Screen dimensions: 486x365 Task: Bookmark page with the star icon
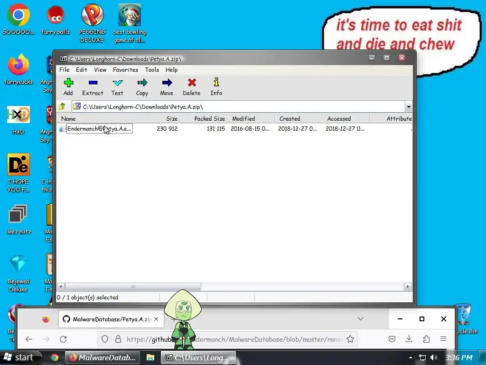tap(350, 339)
